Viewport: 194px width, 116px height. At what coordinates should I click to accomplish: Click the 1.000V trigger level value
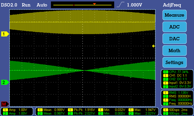(135, 5)
